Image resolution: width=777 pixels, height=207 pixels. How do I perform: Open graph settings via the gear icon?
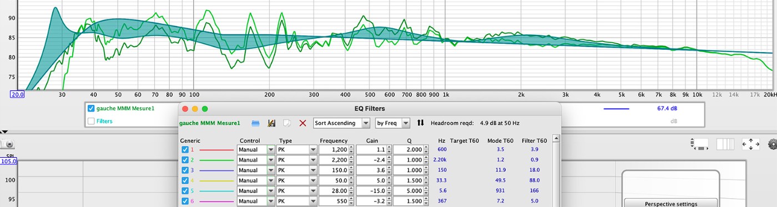(x=772, y=144)
